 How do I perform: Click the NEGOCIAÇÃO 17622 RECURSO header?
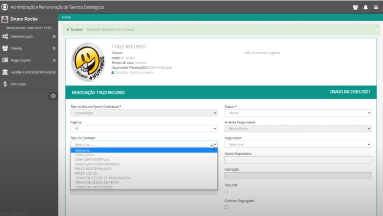click(x=98, y=93)
